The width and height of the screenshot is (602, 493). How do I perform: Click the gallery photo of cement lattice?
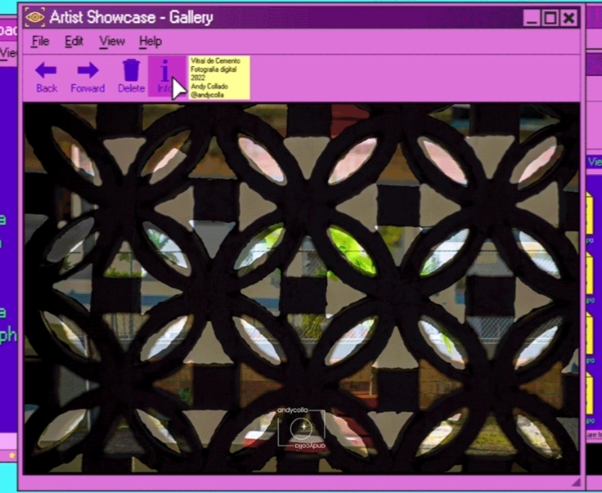coord(302,289)
